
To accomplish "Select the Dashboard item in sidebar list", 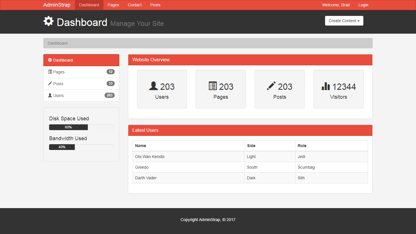I will 81,60.
